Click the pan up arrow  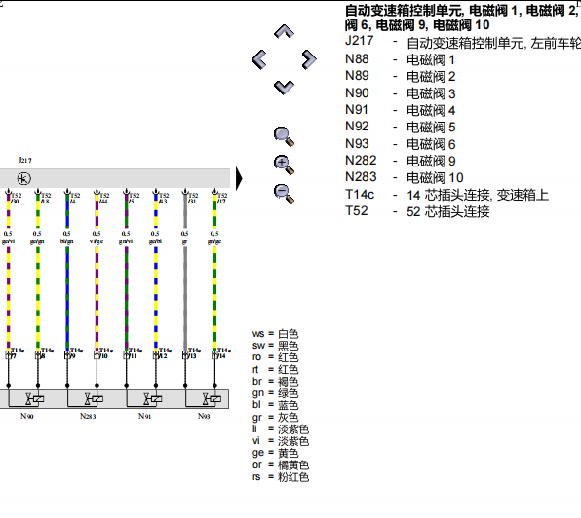point(284,32)
